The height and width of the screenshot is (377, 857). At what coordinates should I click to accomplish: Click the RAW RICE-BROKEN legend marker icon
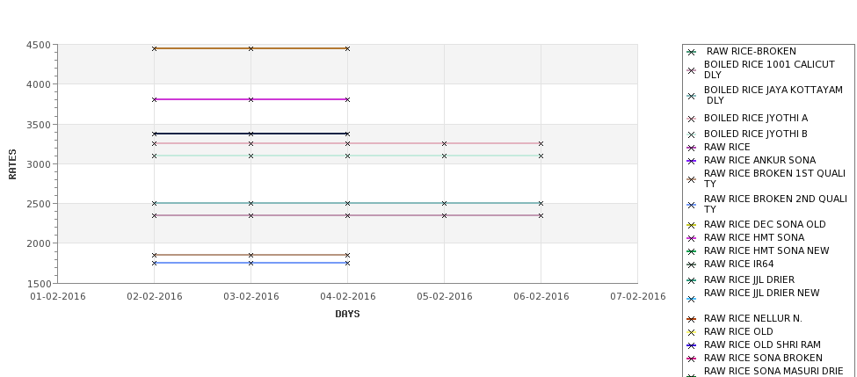[691, 53]
